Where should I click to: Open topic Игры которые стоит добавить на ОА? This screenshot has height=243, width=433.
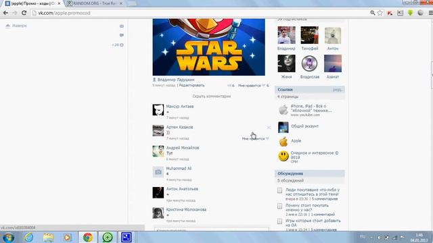tap(313, 223)
